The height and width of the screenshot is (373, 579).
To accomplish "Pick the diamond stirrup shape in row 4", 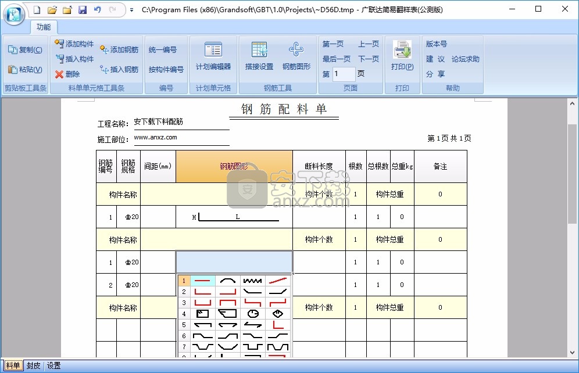I will (x=278, y=314).
